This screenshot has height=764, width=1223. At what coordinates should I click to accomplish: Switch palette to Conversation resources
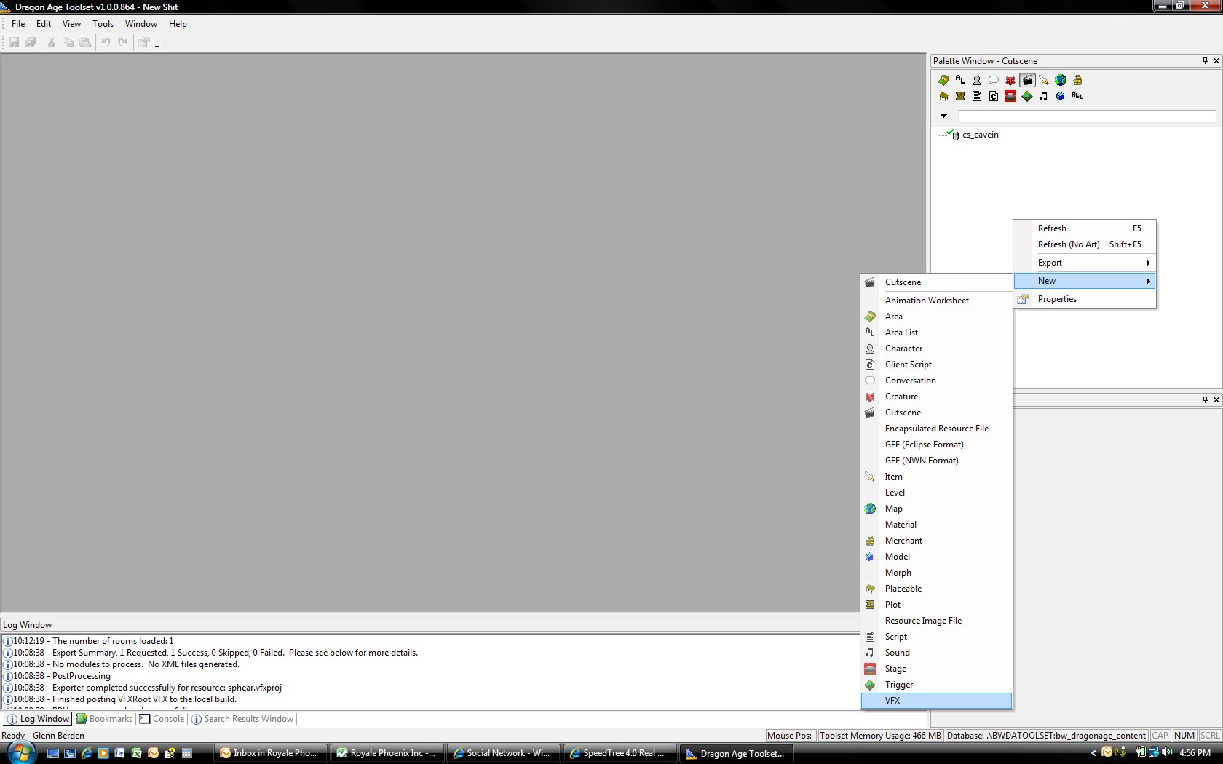click(994, 81)
